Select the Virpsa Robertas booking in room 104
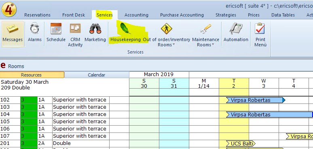Image resolution: width=313 pixels, height=149 pixels. point(269,115)
